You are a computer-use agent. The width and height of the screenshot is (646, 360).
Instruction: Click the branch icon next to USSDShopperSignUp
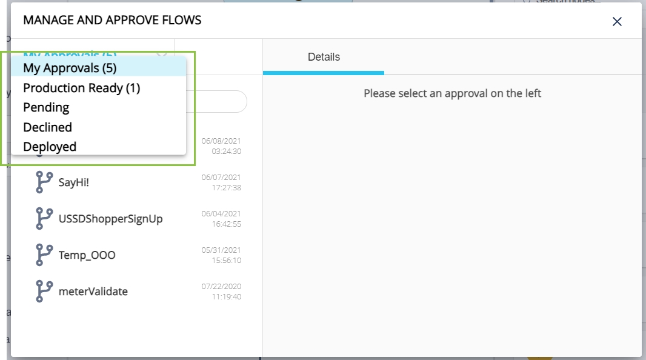point(44,218)
